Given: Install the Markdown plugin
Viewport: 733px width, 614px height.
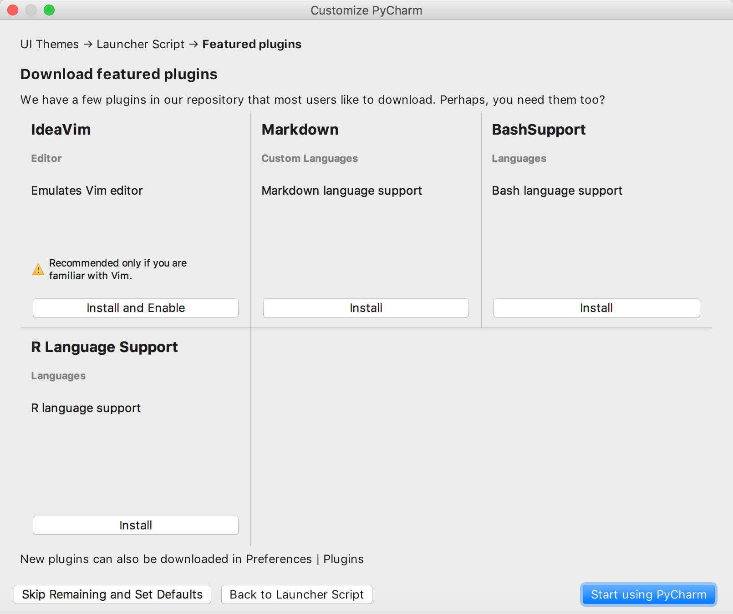Looking at the screenshot, I should click(366, 308).
